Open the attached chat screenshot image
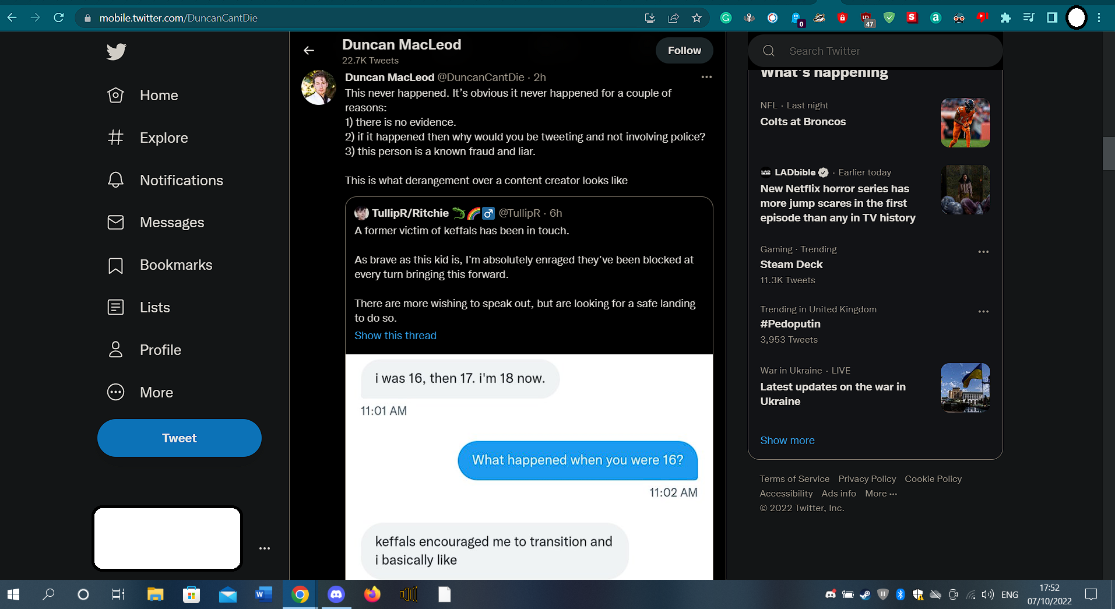The height and width of the screenshot is (609, 1115). coord(529,467)
